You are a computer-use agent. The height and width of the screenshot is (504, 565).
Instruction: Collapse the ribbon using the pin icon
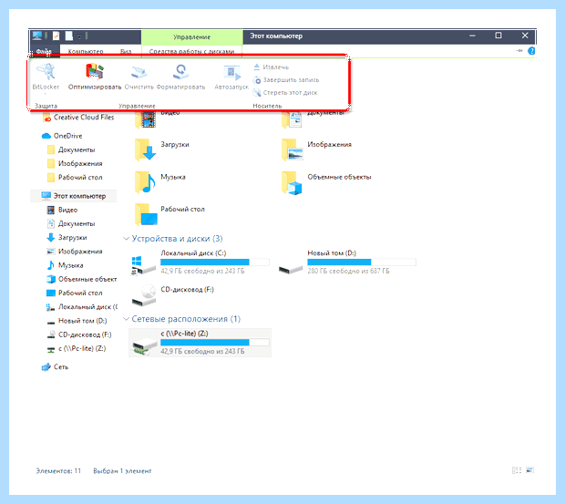[x=519, y=51]
